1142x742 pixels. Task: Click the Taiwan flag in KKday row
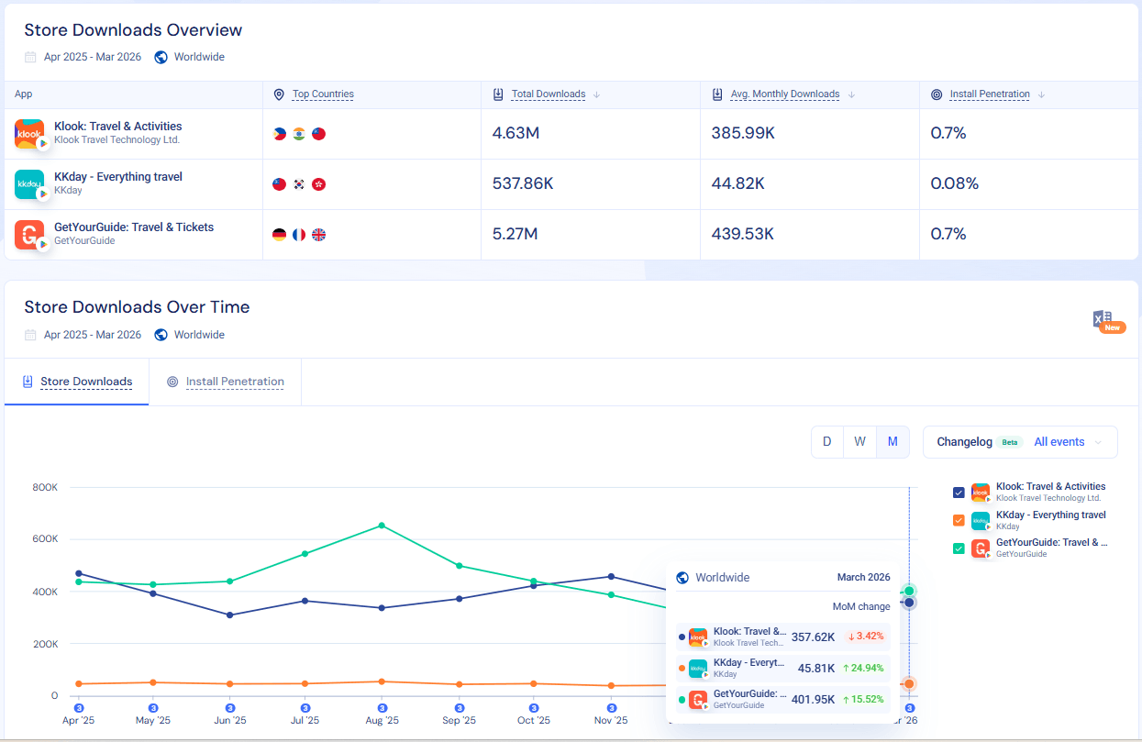(x=280, y=184)
